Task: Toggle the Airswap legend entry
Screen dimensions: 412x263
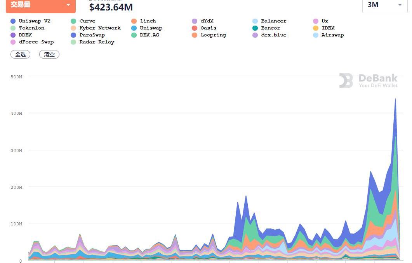Action: click(332, 35)
